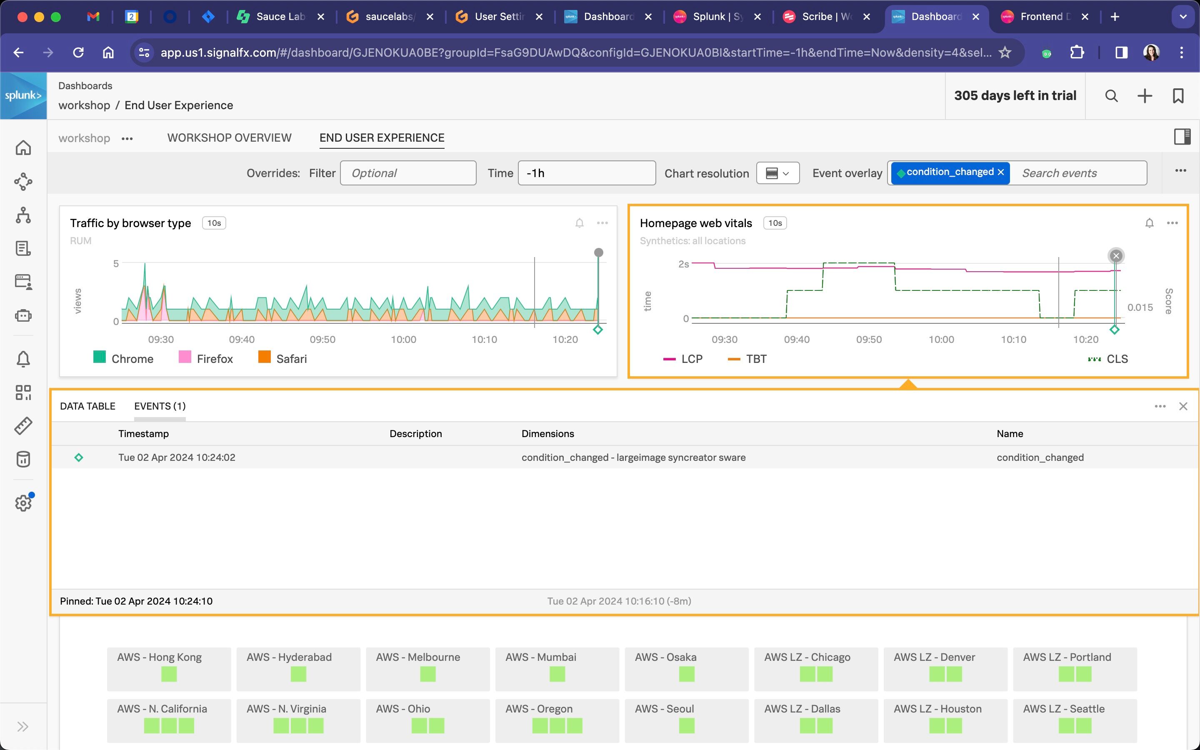
Task: Click the plus create icon in header
Action: 1145,96
